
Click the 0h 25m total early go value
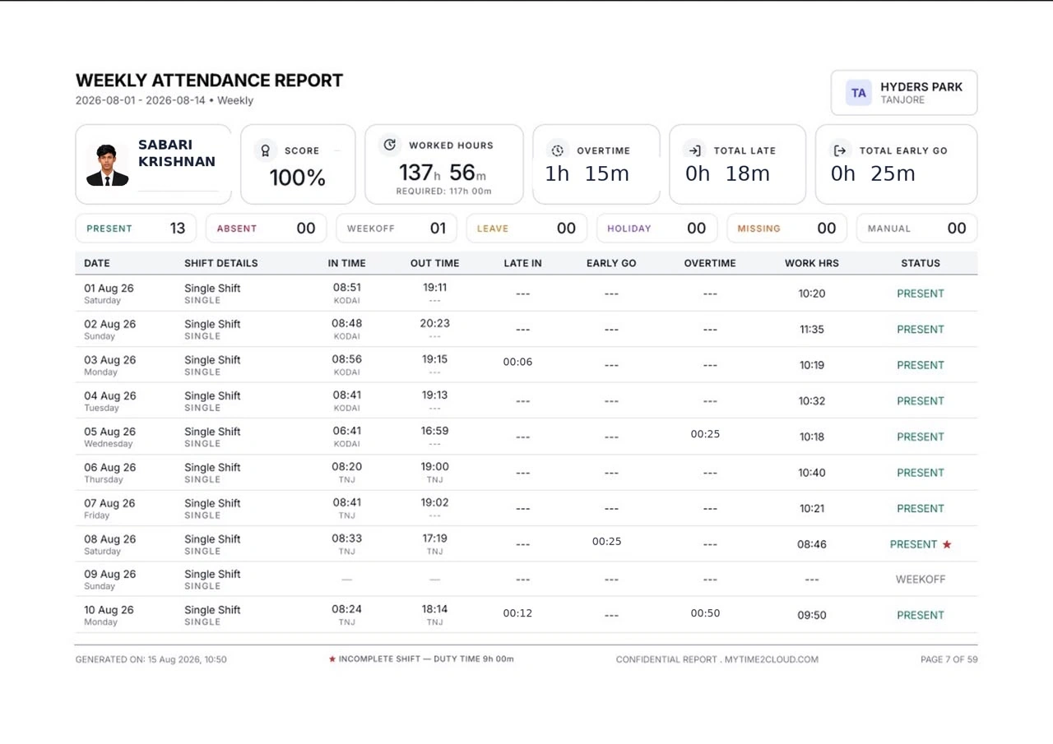(x=873, y=173)
